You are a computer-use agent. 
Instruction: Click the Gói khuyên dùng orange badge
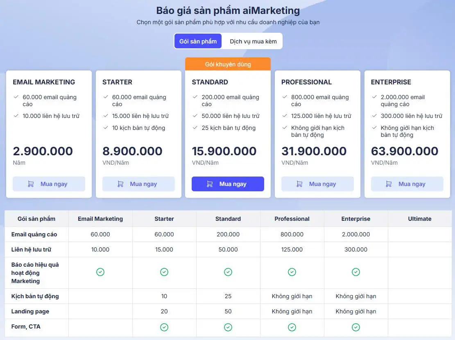(x=228, y=64)
